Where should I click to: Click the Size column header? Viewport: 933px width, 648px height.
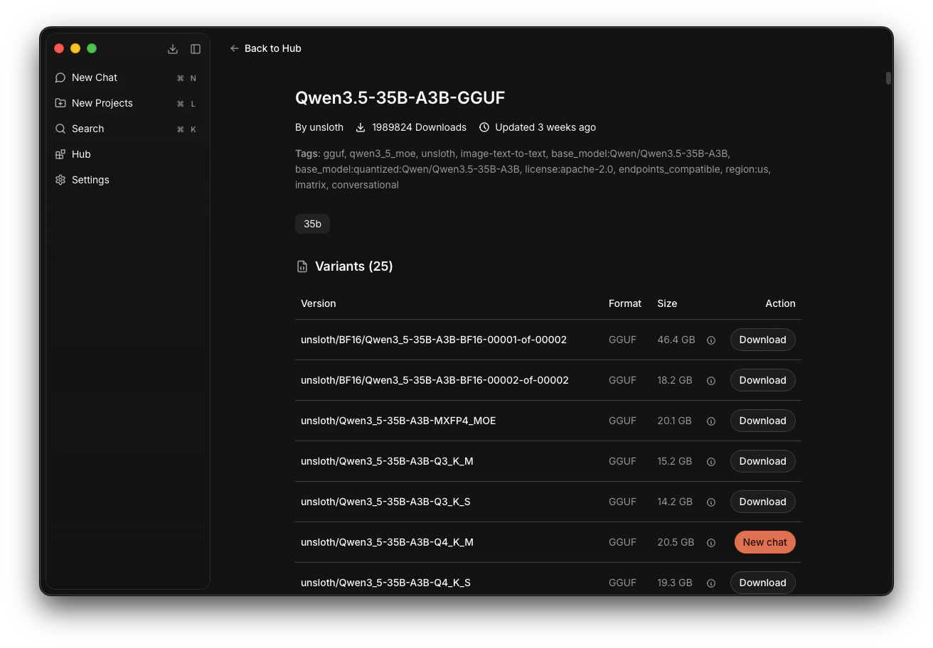coord(667,303)
